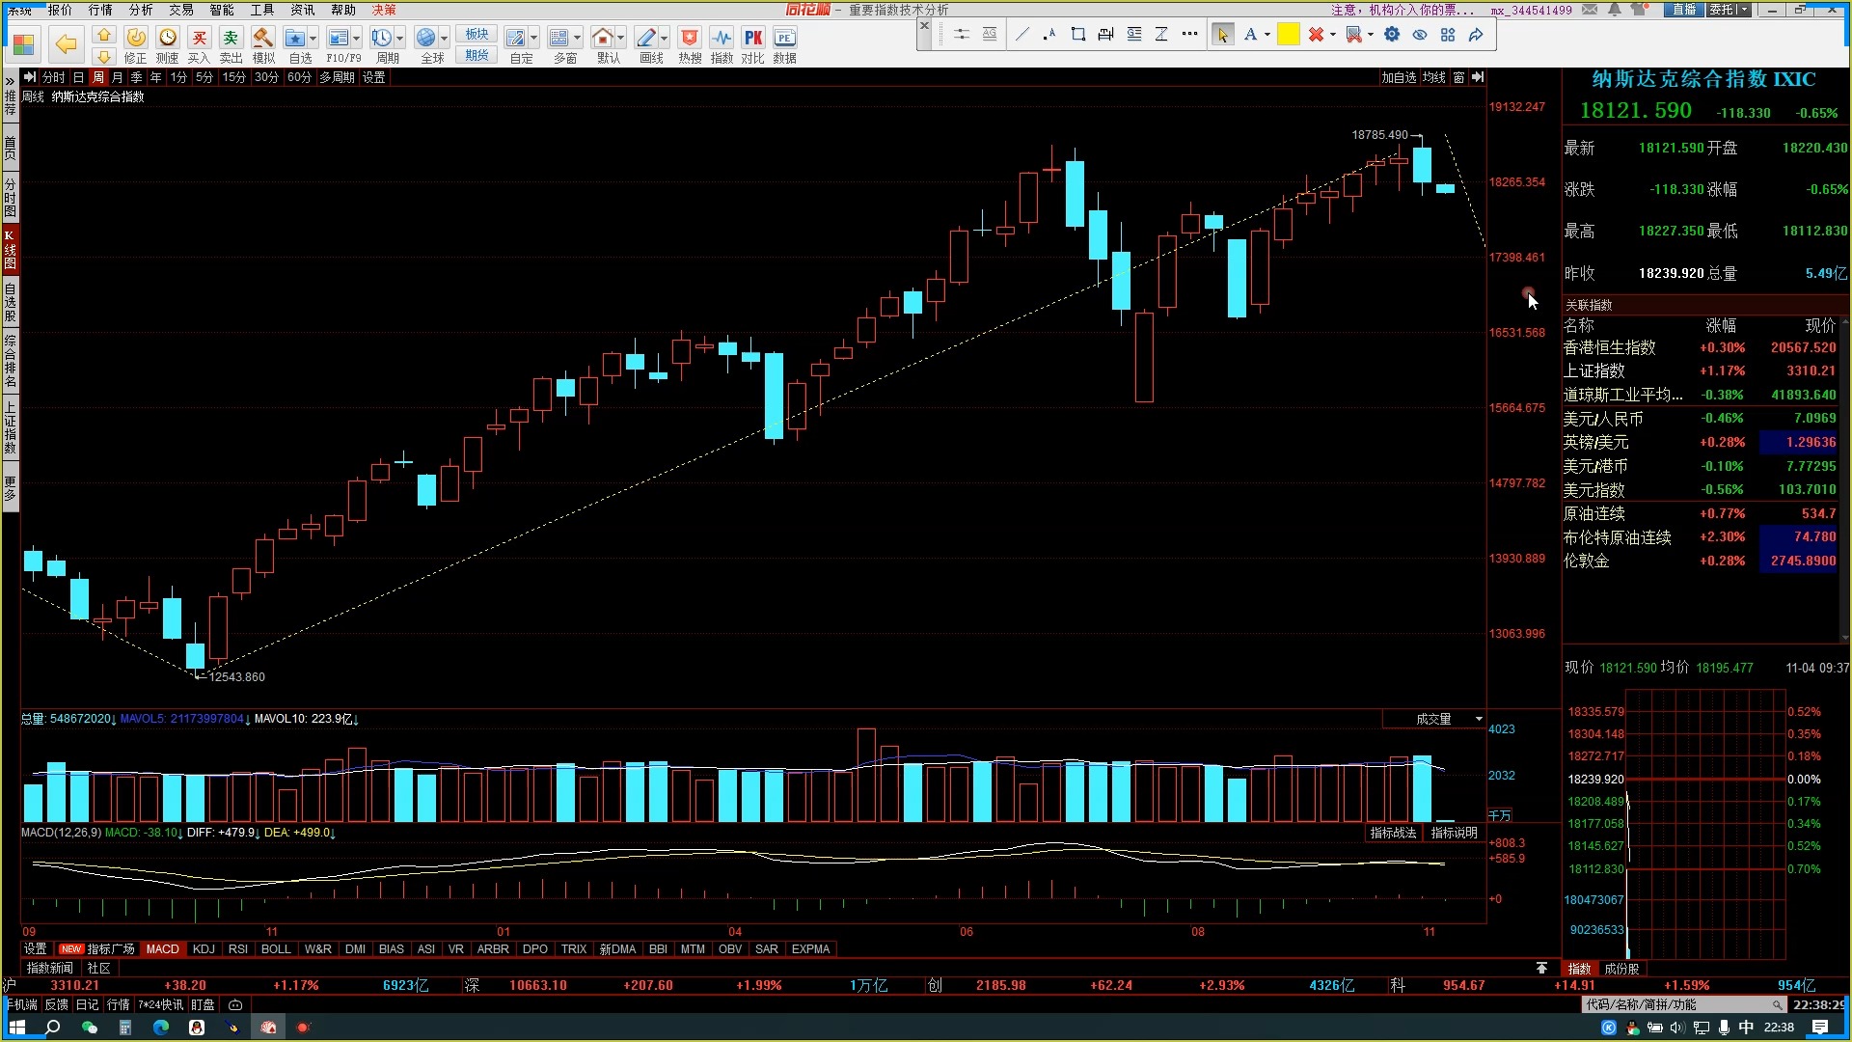Screen dimensions: 1852x1042
Task: Switch chart period to 年 yearly
Action: pyautogui.click(x=155, y=77)
